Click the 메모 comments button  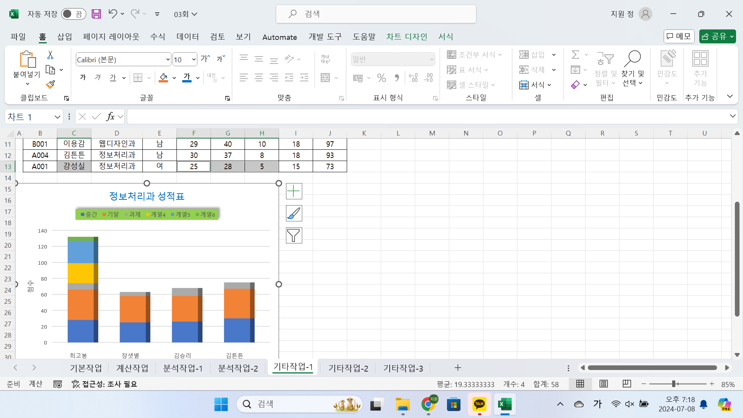pos(679,36)
